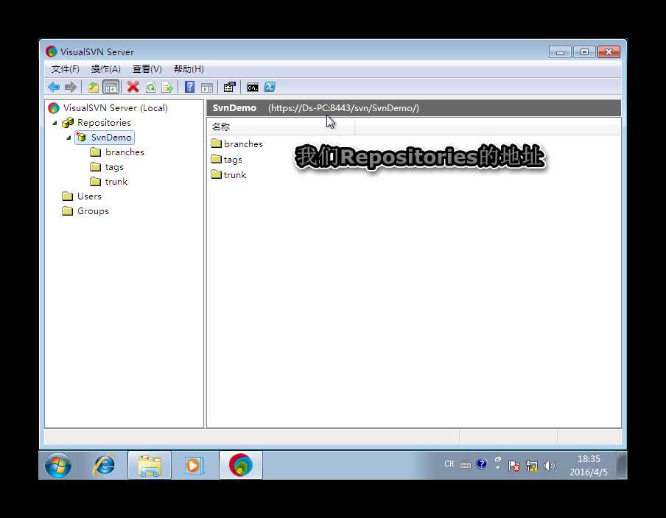Click the branches folder icon in right pane
Viewport: 666px width, 518px height.
click(216, 143)
